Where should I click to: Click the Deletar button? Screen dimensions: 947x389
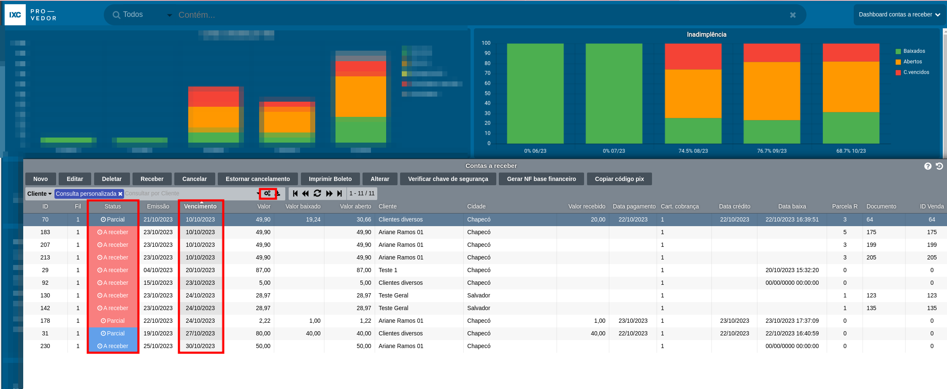[x=112, y=179]
